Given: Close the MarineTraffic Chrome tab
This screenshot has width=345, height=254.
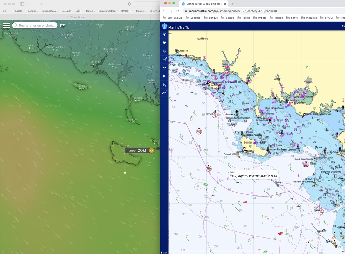Looking at the screenshot, I should (x=225, y=4).
